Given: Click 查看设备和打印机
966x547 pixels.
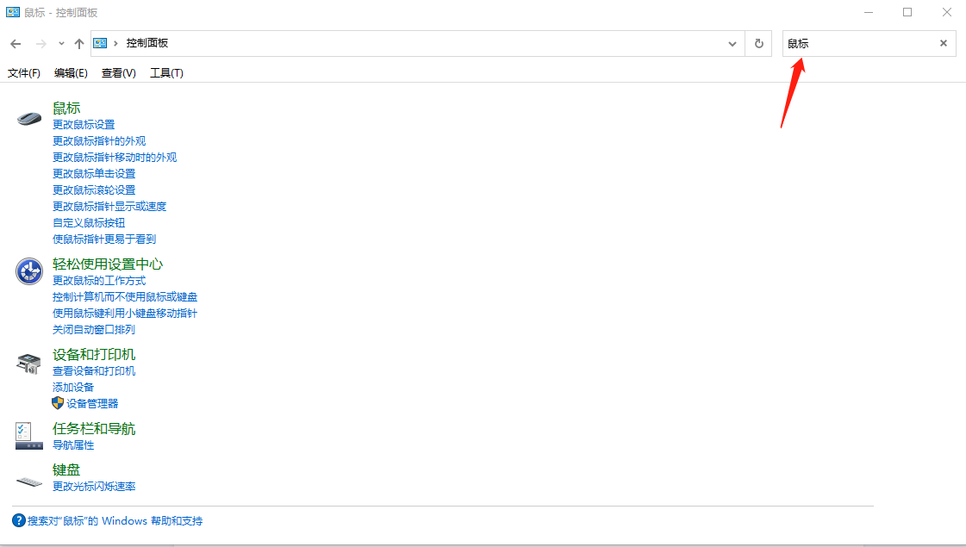Looking at the screenshot, I should pyautogui.click(x=94, y=370).
